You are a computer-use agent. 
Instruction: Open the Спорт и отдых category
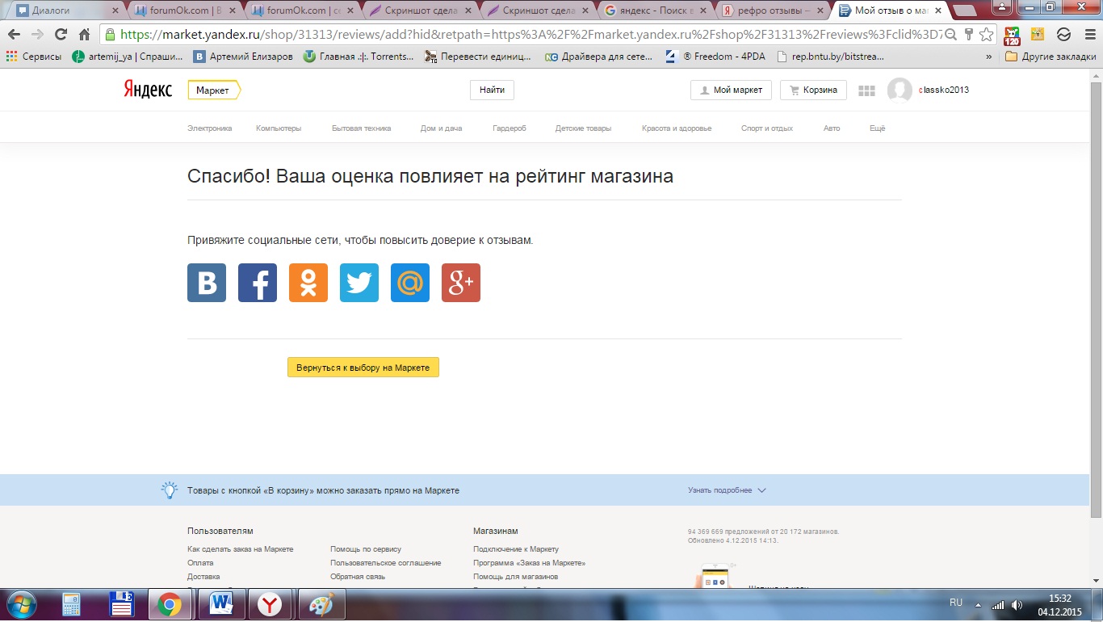coord(767,128)
